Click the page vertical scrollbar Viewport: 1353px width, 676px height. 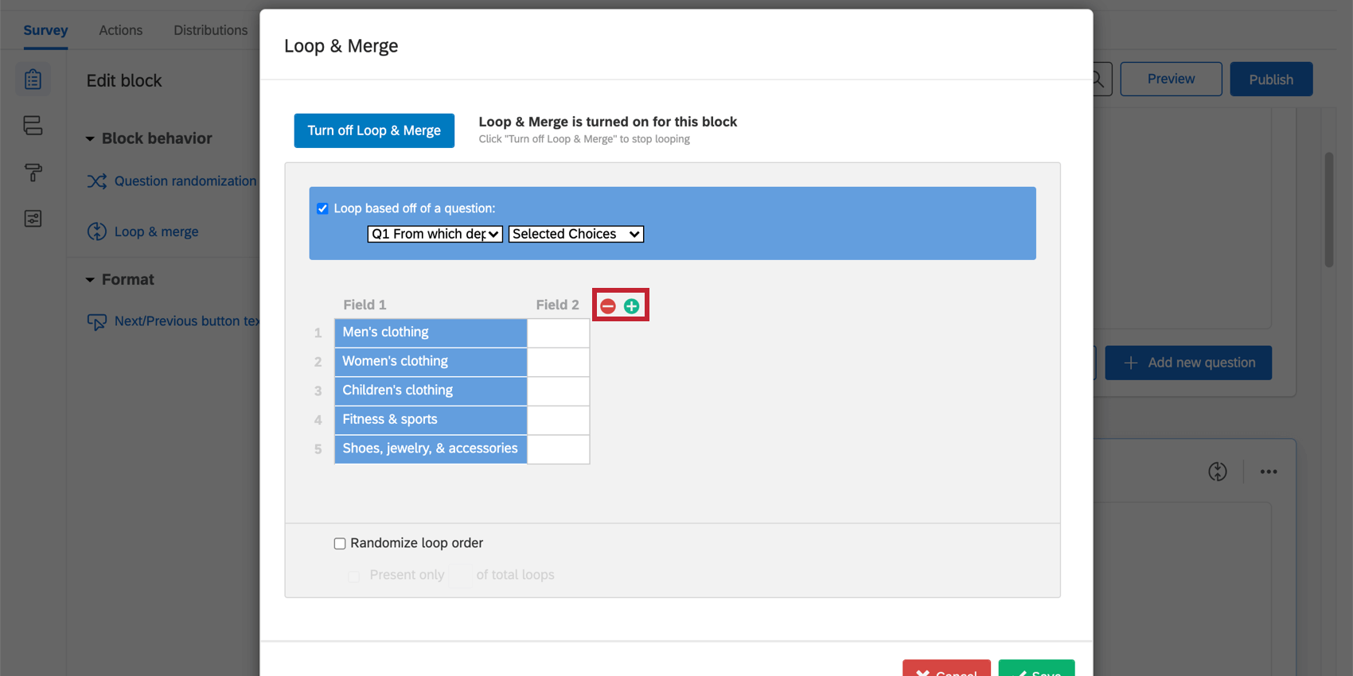coord(1328,210)
